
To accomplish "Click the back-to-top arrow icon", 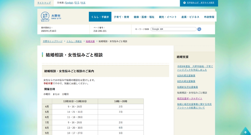I will (245, 131).
